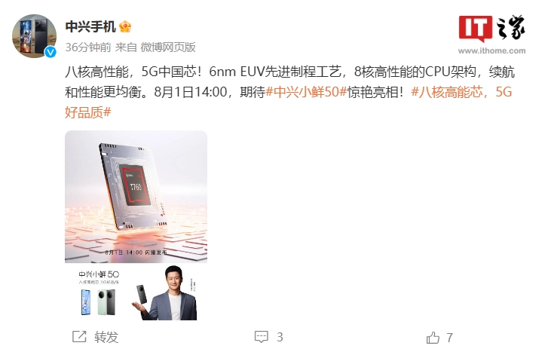Click the www.ithome.com watermark text
Image resolution: width=548 pixels, height=355 pixels.
pyautogui.click(x=491, y=50)
